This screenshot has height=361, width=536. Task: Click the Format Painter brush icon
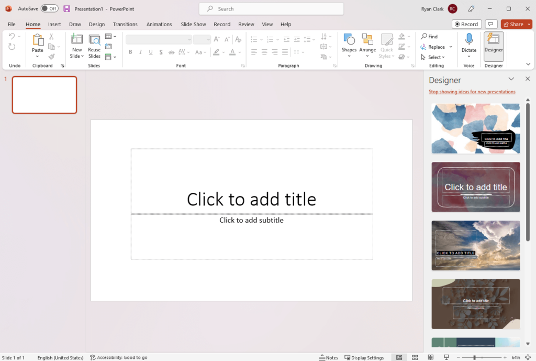(52, 57)
